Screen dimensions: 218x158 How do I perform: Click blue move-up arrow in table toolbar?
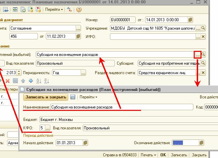[x=23, y=81]
